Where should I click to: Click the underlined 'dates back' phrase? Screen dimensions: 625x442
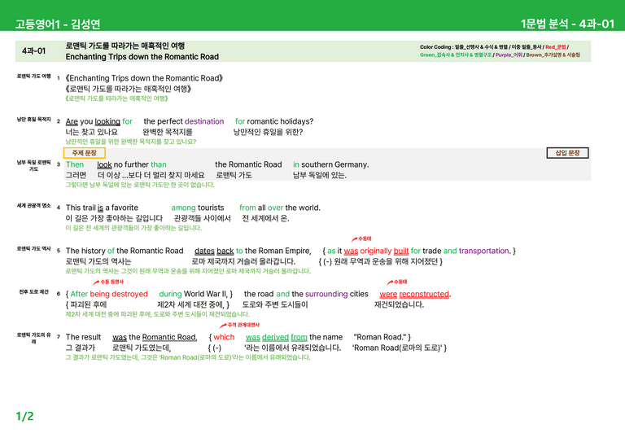214,251
